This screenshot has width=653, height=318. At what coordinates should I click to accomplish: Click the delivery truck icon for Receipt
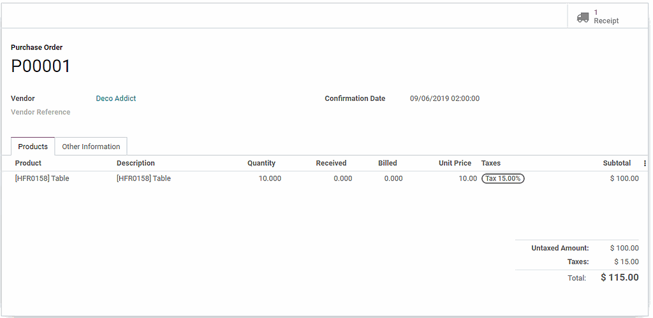582,17
